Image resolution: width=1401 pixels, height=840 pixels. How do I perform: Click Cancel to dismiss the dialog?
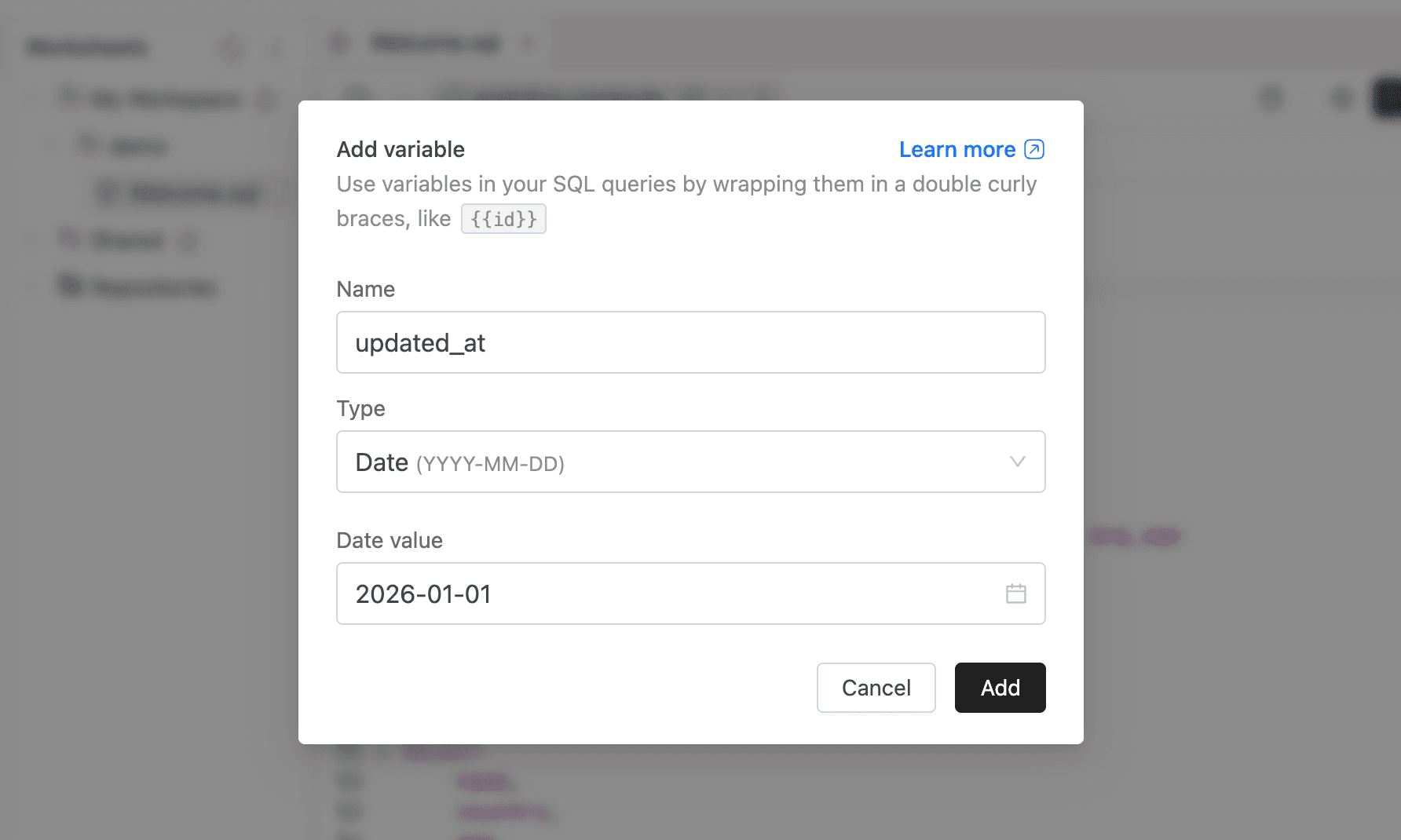(x=876, y=688)
